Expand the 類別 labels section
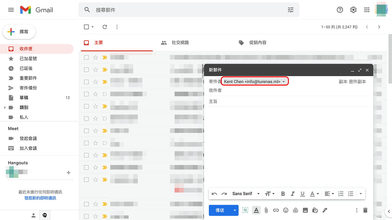 pos(4,107)
